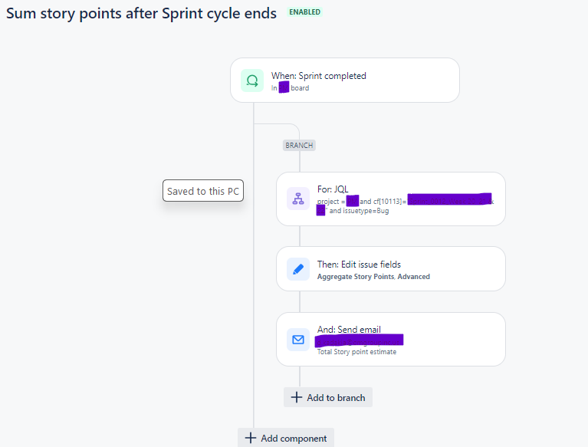Click the BRANCH label tag
This screenshot has width=588, height=447.
[x=299, y=145]
